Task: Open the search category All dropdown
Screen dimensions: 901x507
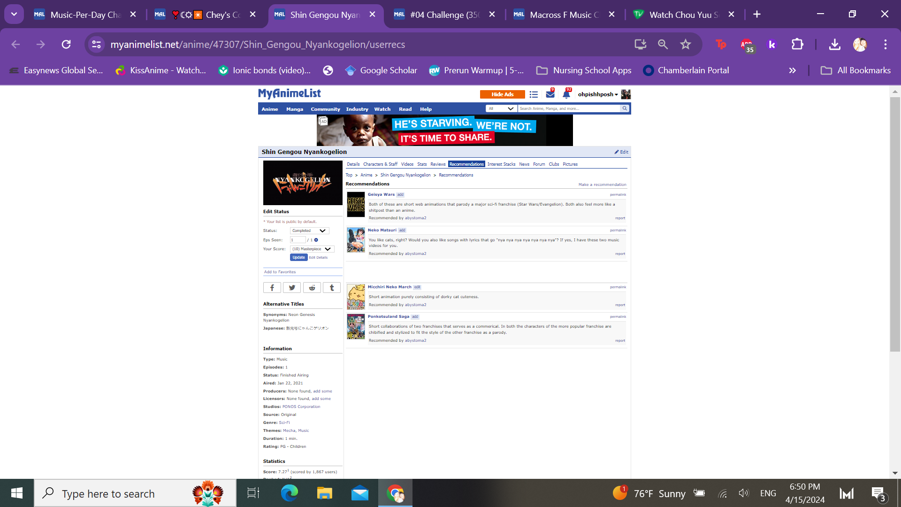Action: pyautogui.click(x=501, y=108)
